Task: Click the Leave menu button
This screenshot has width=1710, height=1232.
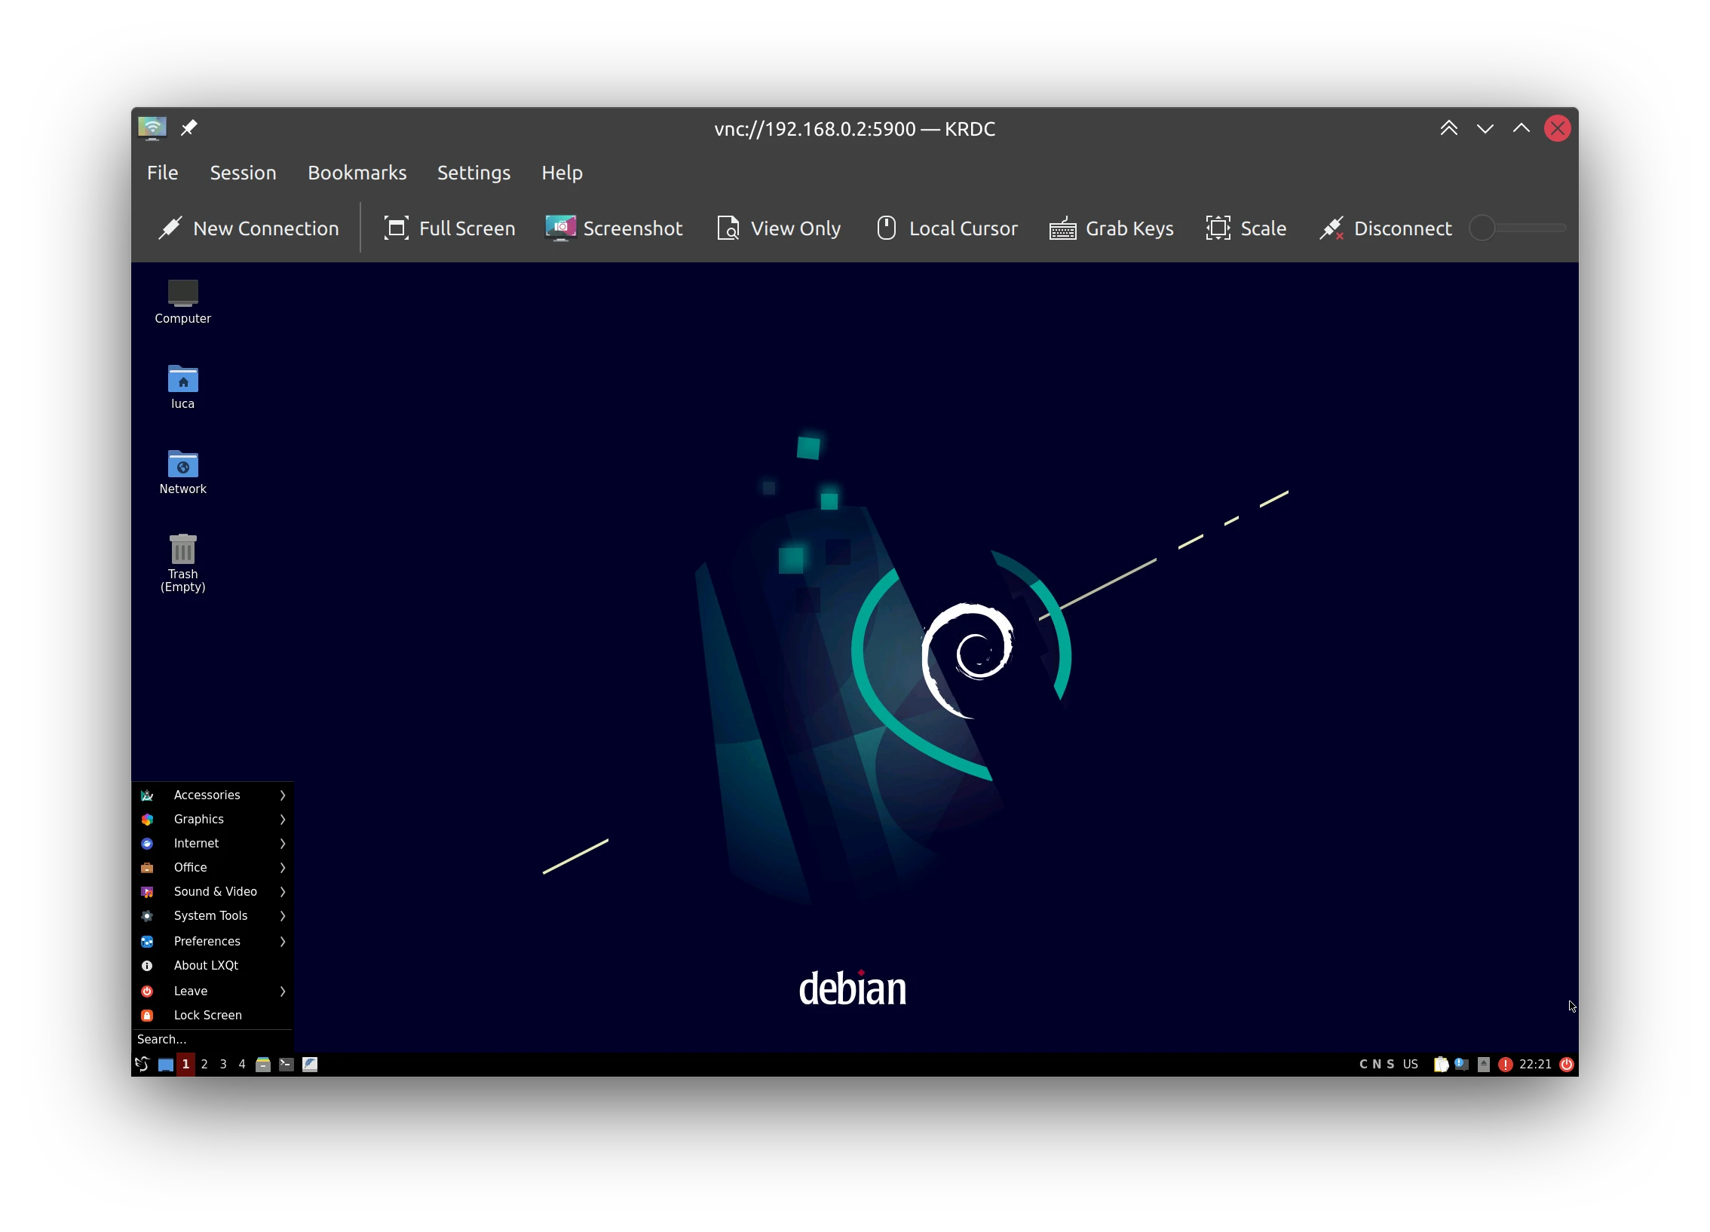Action: coord(213,989)
